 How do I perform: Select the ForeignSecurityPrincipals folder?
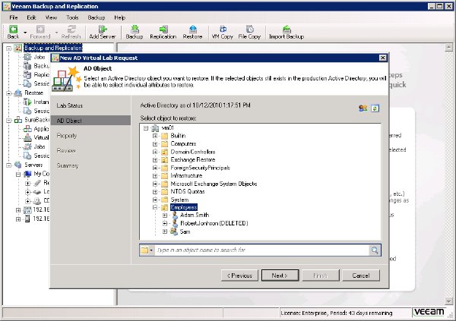200,168
